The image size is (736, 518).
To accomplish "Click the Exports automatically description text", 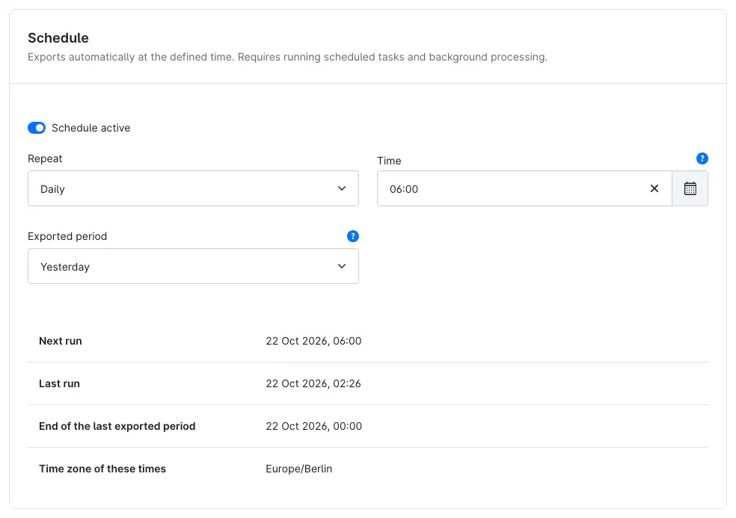I will tap(288, 58).
